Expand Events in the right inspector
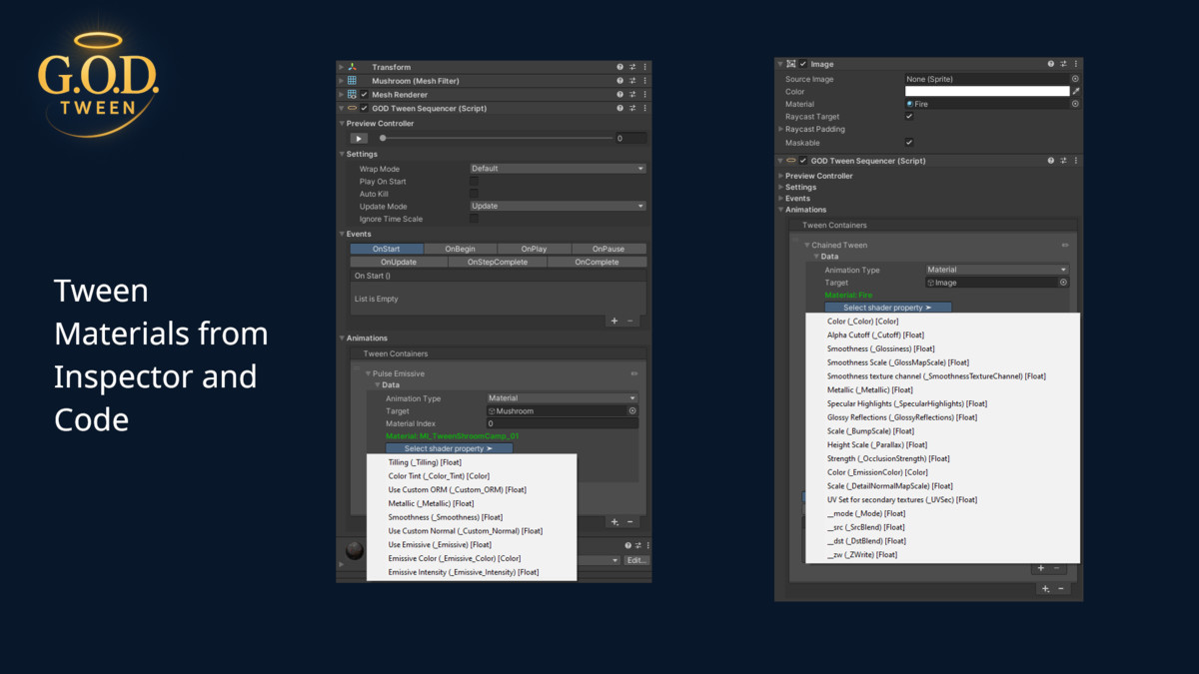The image size is (1199, 674). point(781,199)
